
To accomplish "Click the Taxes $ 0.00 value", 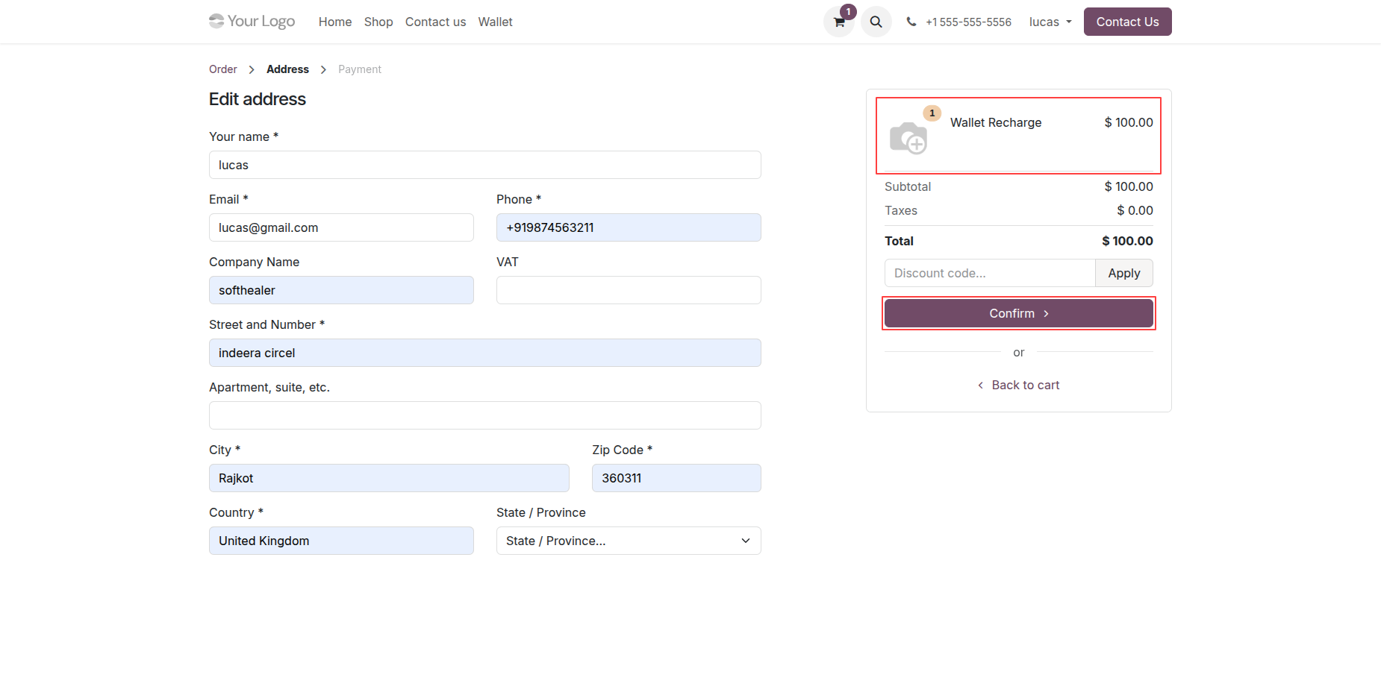I will pyautogui.click(x=1135, y=210).
